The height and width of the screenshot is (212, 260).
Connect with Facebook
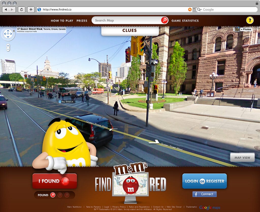point(204,194)
